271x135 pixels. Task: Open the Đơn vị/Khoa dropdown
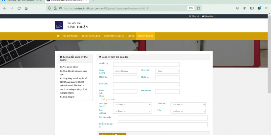[x=132, y=111]
